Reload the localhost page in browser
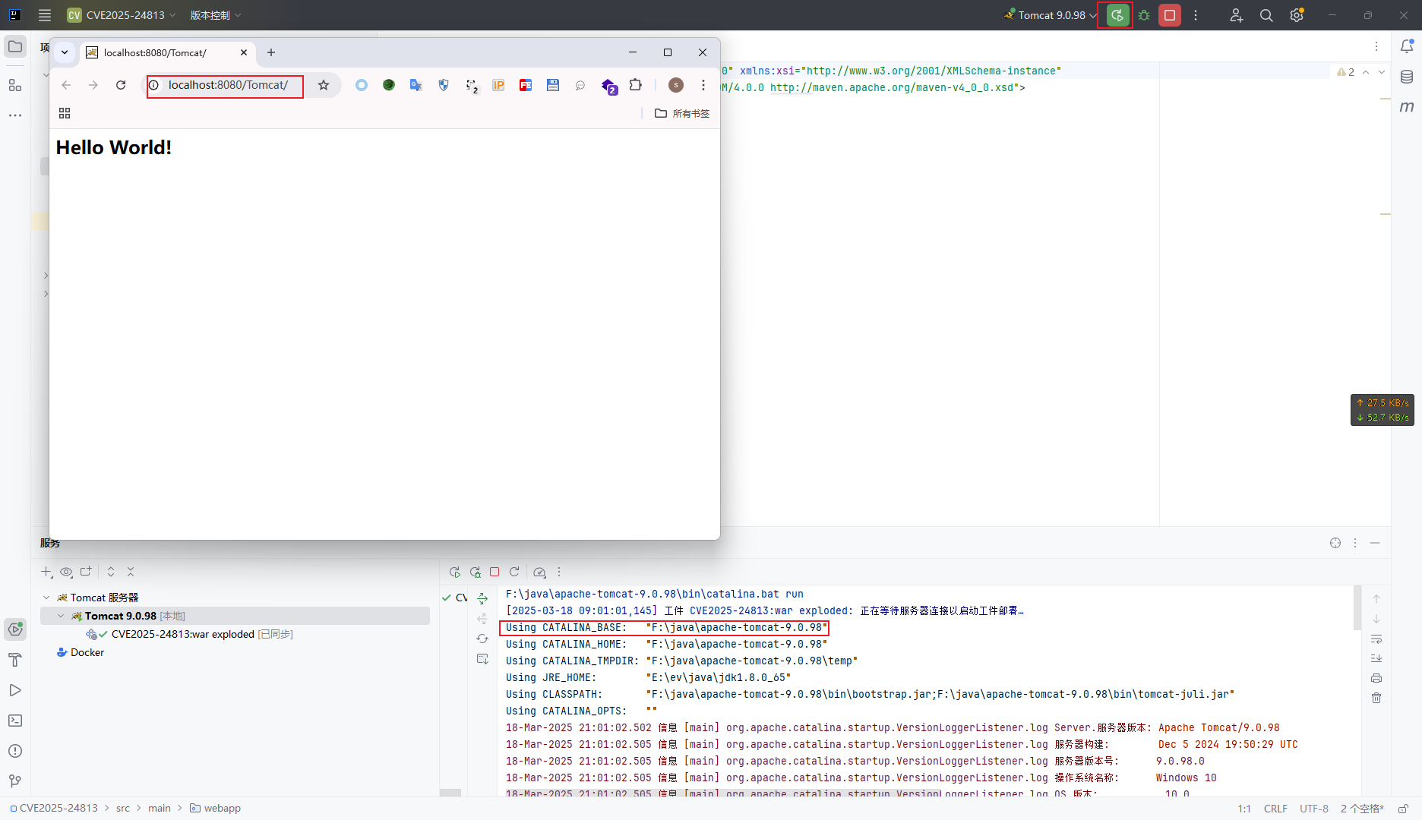The width and height of the screenshot is (1422, 820). coord(121,85)
